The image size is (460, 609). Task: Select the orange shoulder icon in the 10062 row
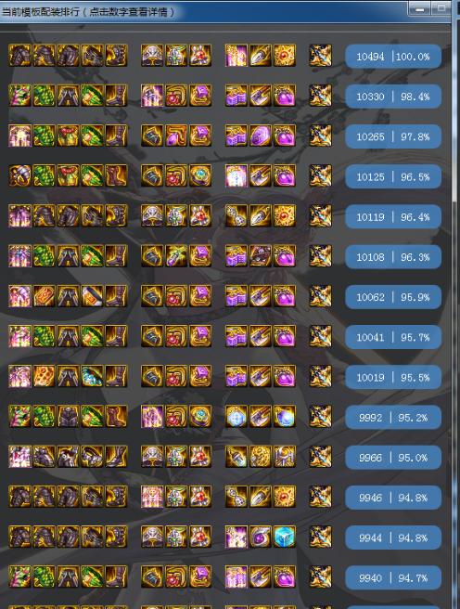[44, 296]
